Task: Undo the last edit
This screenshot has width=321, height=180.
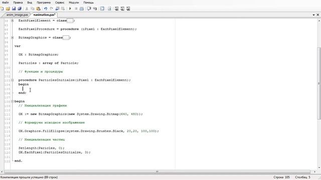Action: [46, 8]
